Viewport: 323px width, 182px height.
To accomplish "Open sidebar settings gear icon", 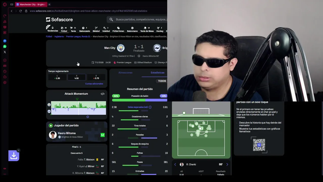I will 5,82.
